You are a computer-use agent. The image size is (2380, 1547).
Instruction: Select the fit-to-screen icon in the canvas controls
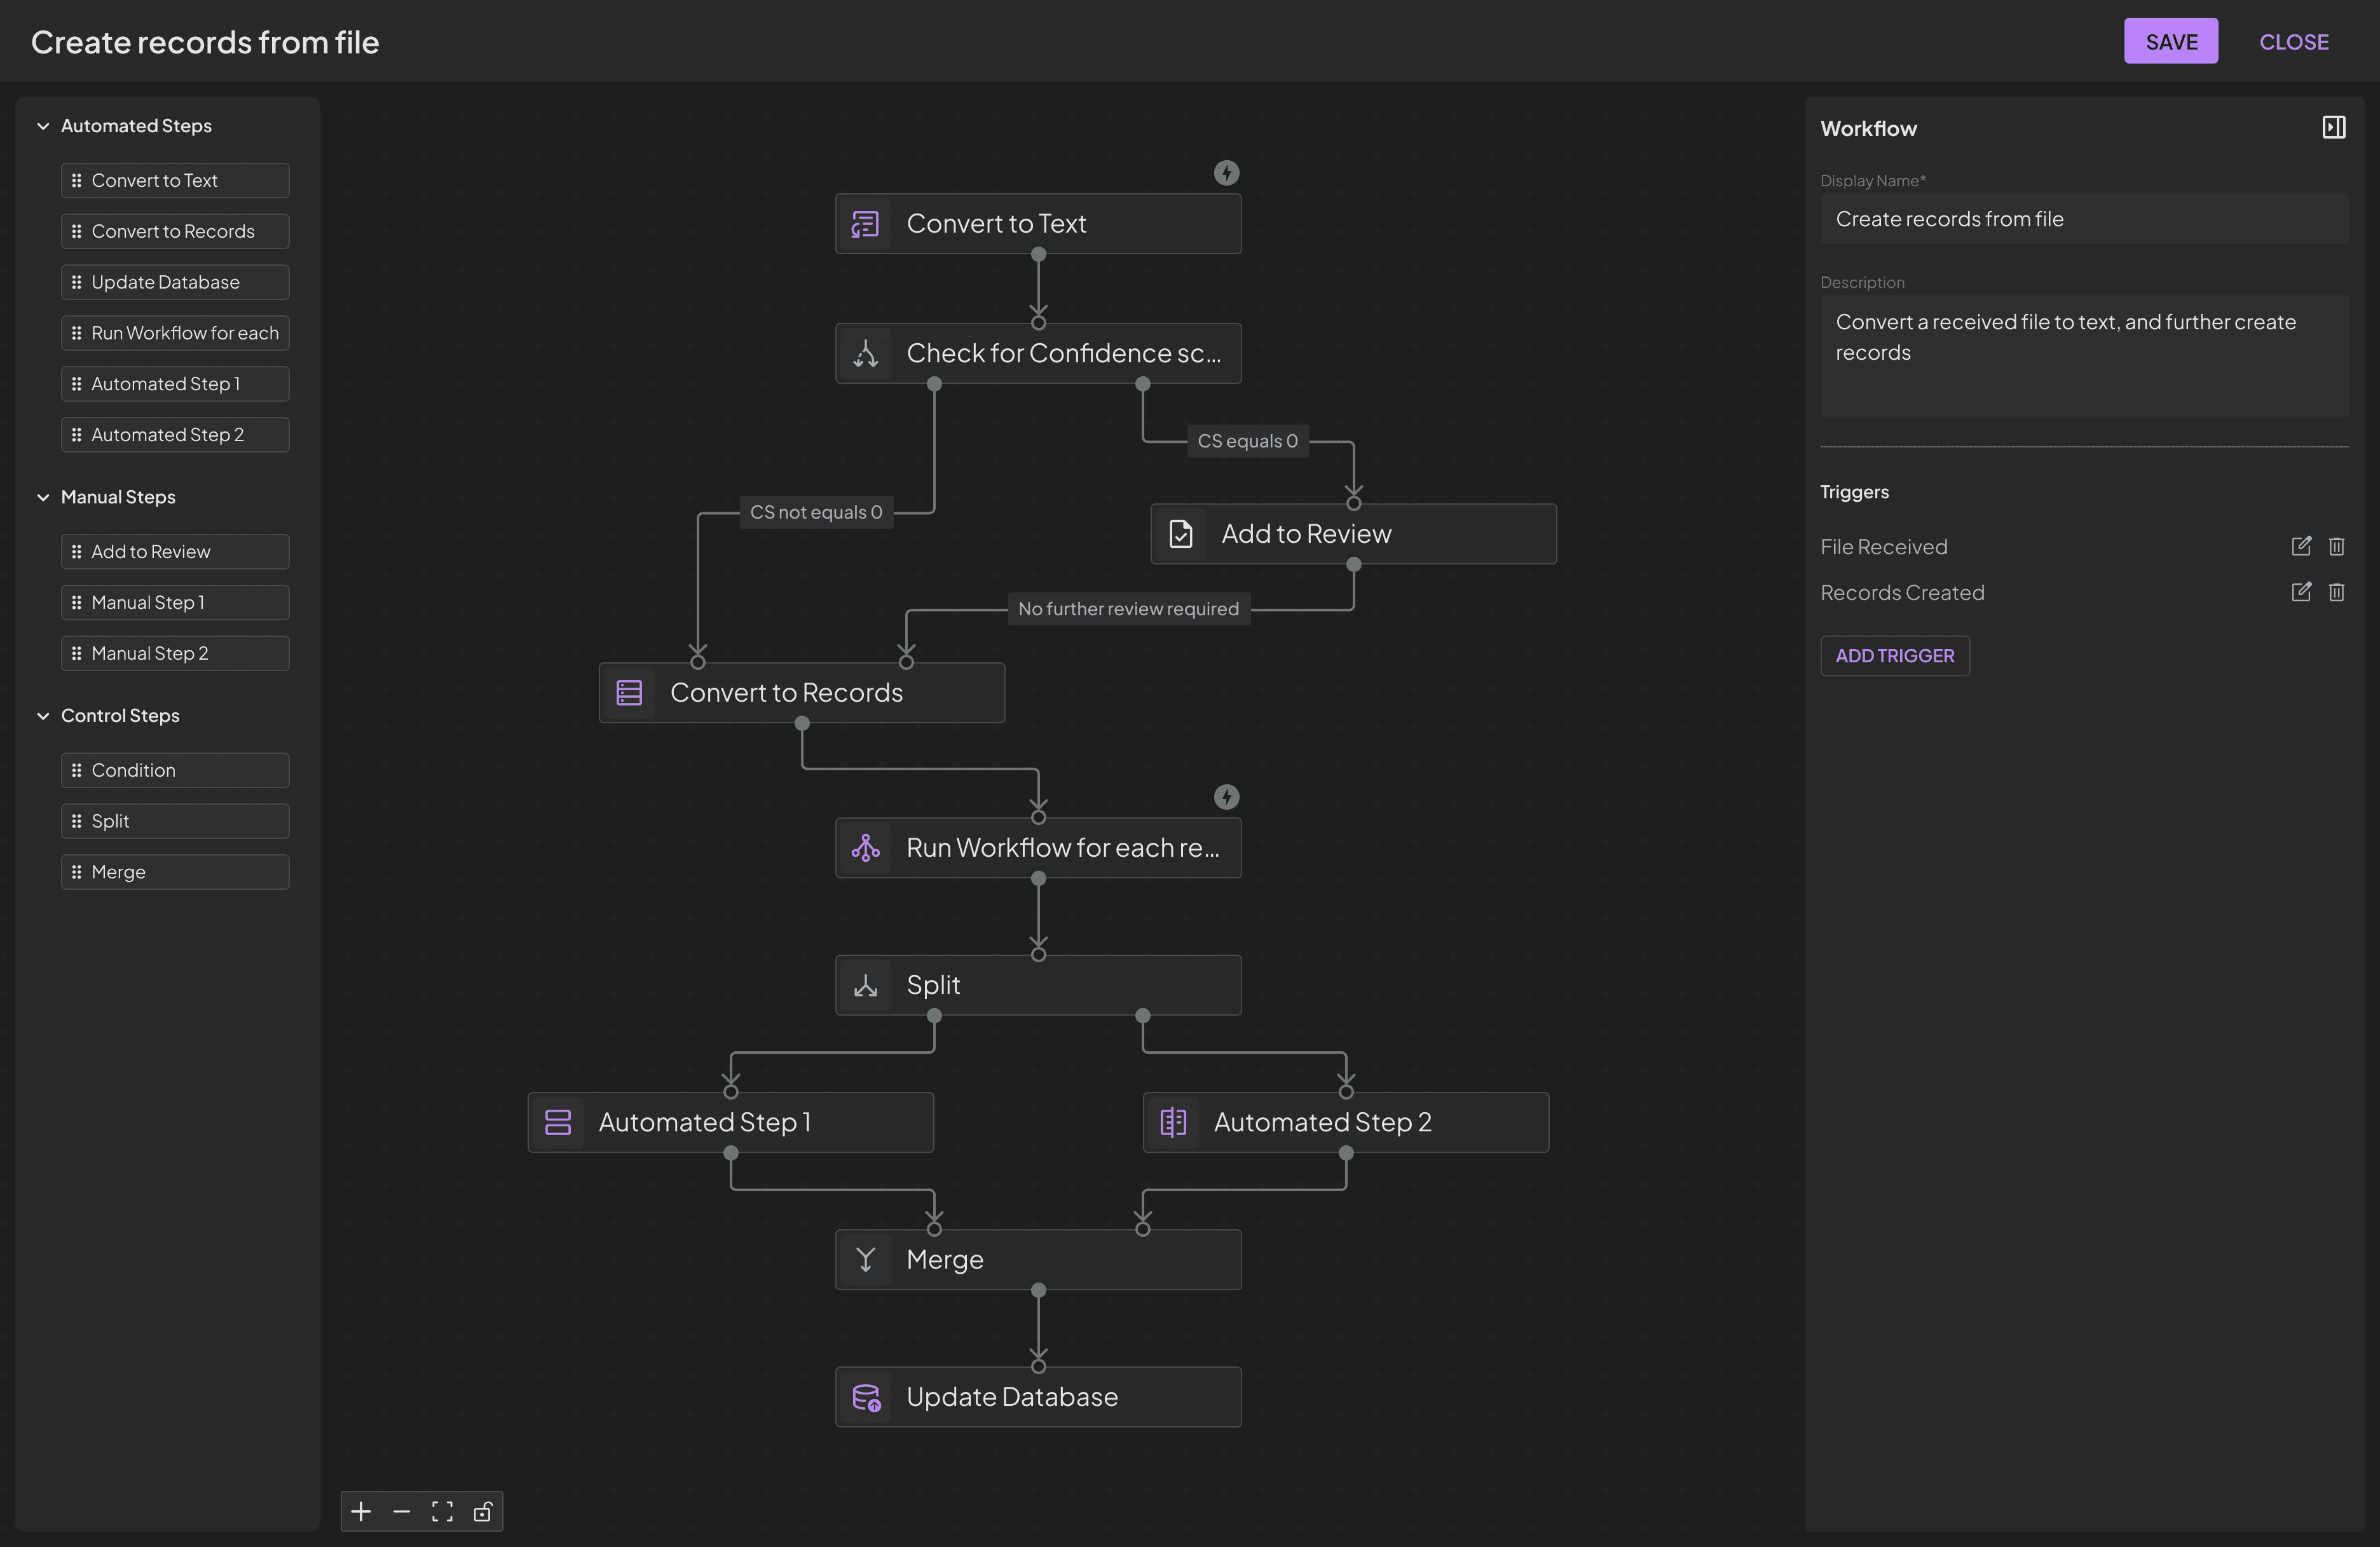[442, 1511]
